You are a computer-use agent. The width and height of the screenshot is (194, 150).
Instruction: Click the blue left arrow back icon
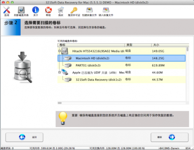click(22, 137)
